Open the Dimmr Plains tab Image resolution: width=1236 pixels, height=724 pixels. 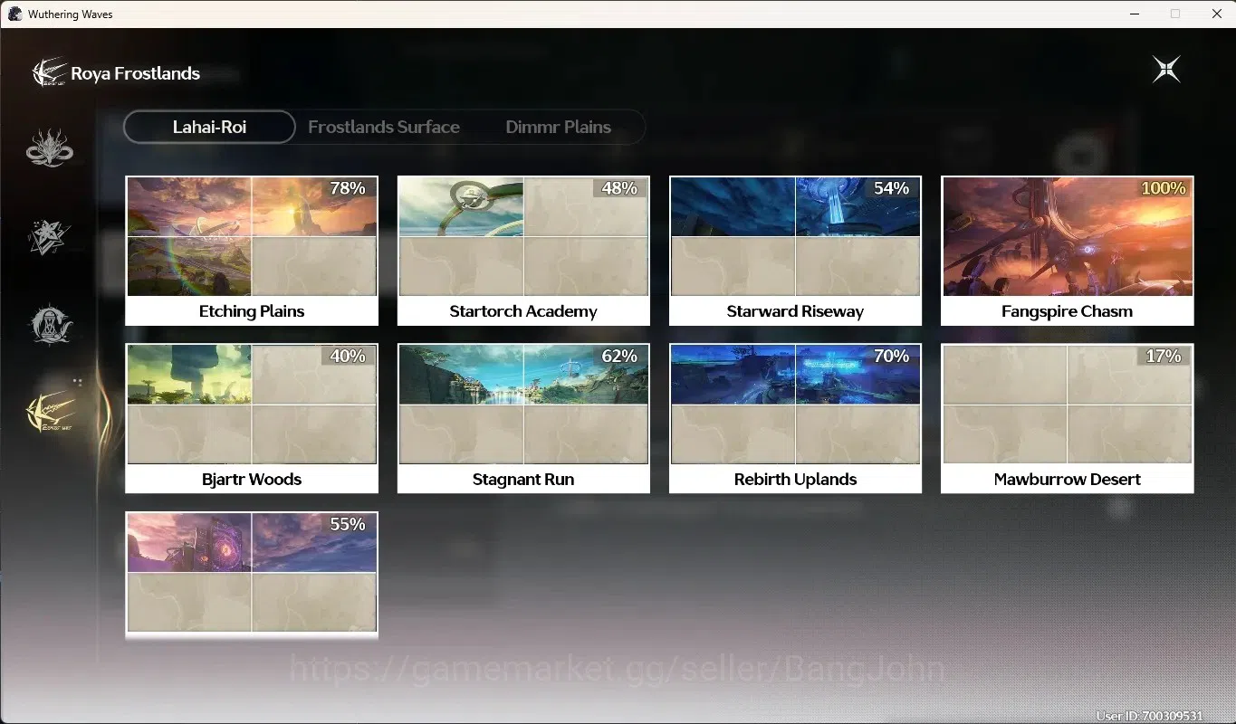tap(558, 127)
